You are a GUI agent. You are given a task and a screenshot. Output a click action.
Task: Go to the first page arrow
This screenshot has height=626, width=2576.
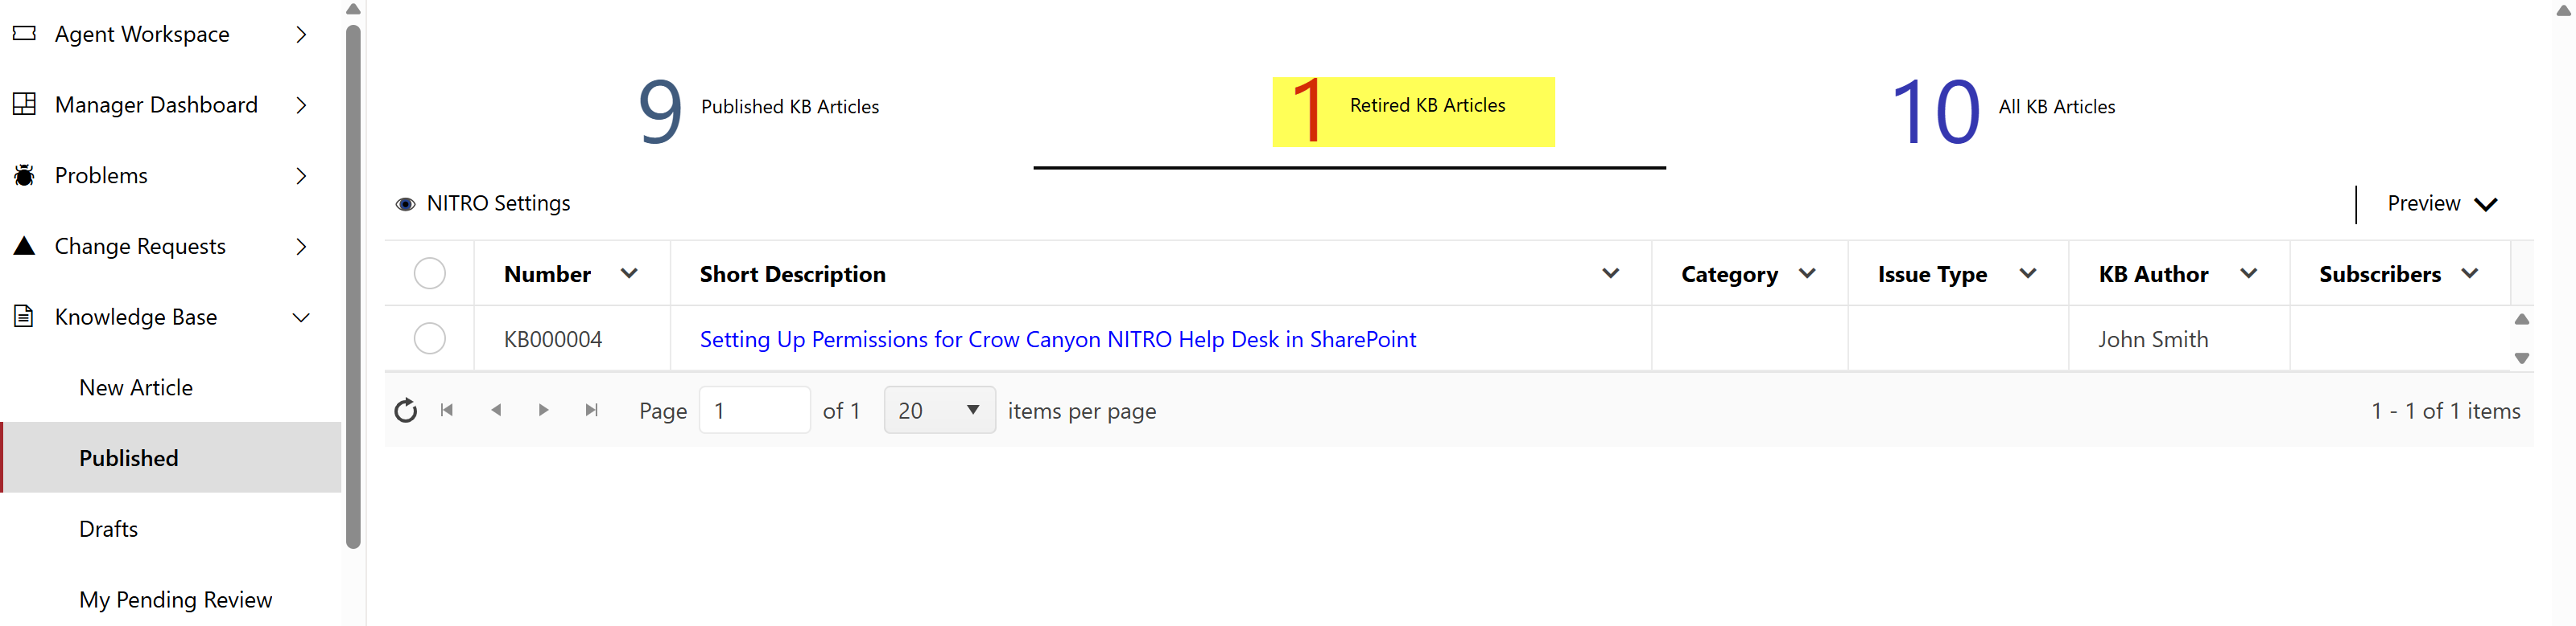pos(447,411)
